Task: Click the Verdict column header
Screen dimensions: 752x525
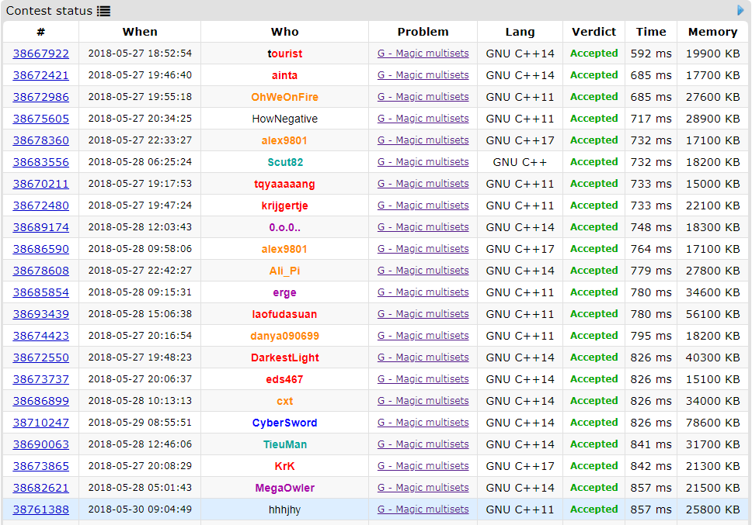Action: tap(594, 32)
